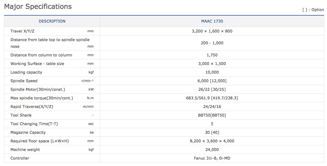Viewport: 327px width, 166px height.
Task: Click the 26/22 [30/25] spindle motor value
Action: (212, 89)
